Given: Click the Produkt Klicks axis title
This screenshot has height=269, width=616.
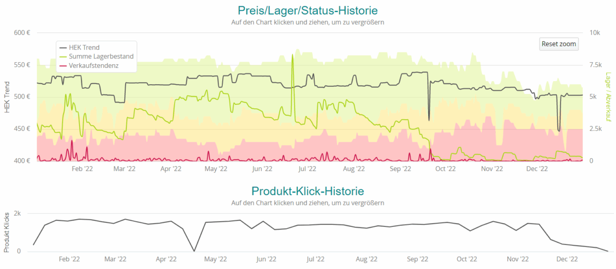Looking at the screenshot, I should coord(7,232).
